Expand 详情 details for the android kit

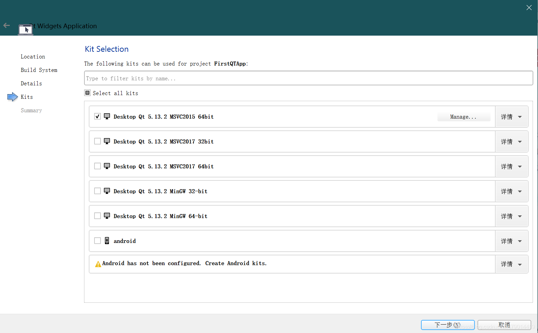(511, 241)
